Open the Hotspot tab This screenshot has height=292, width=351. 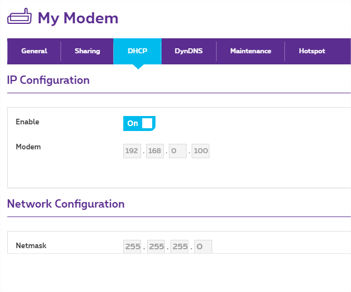(x=312, y=51)
